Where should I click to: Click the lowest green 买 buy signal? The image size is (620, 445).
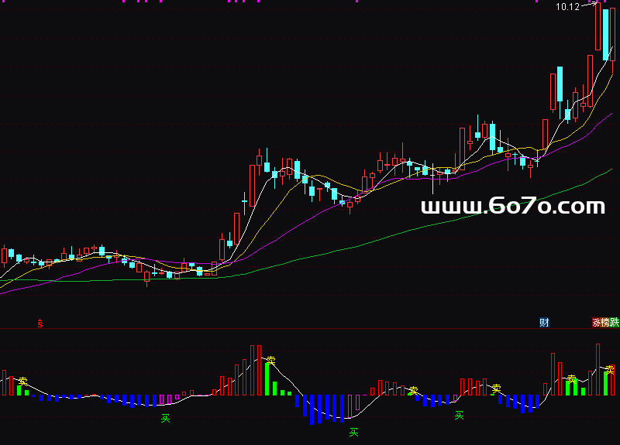[354, 432]
